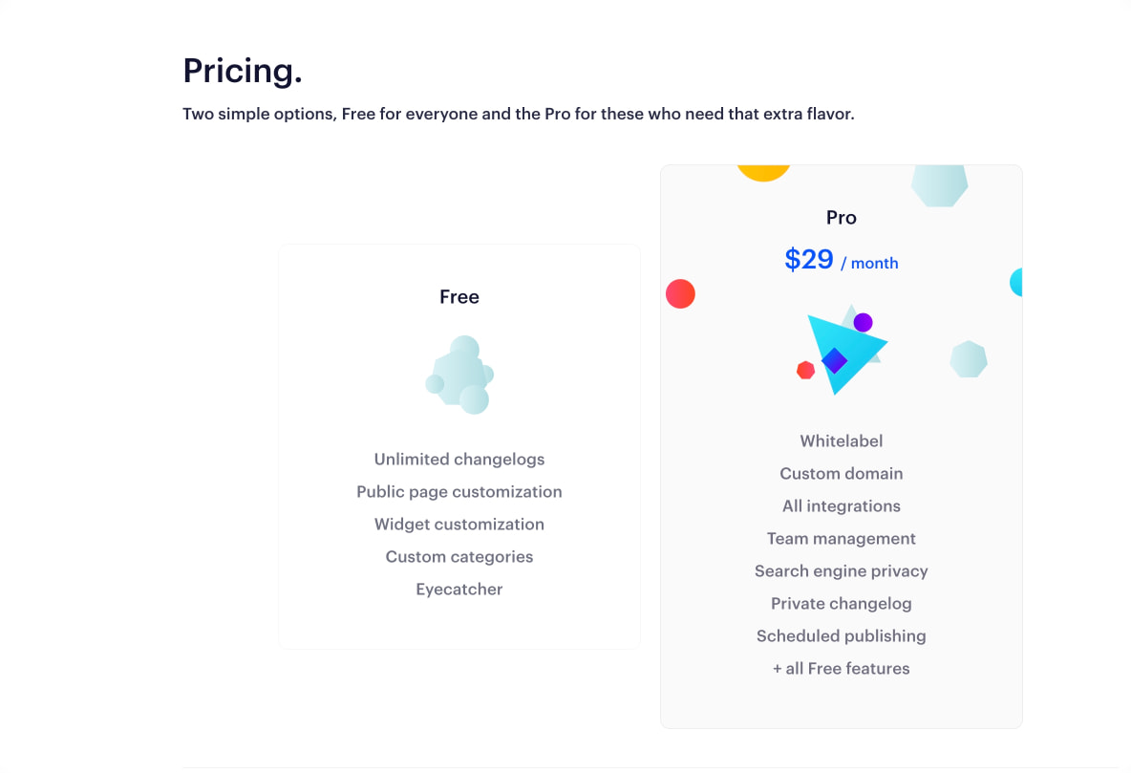
Task: Click the Pro plan triangle illustration
Action: (843, 350)
